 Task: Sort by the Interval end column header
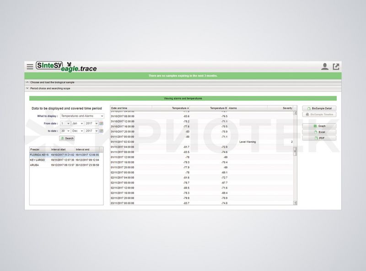pyautogui.click(x=87, y=150)
